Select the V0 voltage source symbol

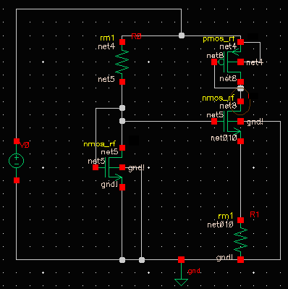(x=17, y=161)
